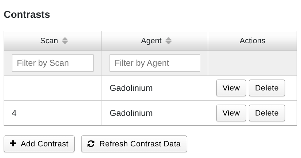Click the Actions column header

[x=252, y=41]
